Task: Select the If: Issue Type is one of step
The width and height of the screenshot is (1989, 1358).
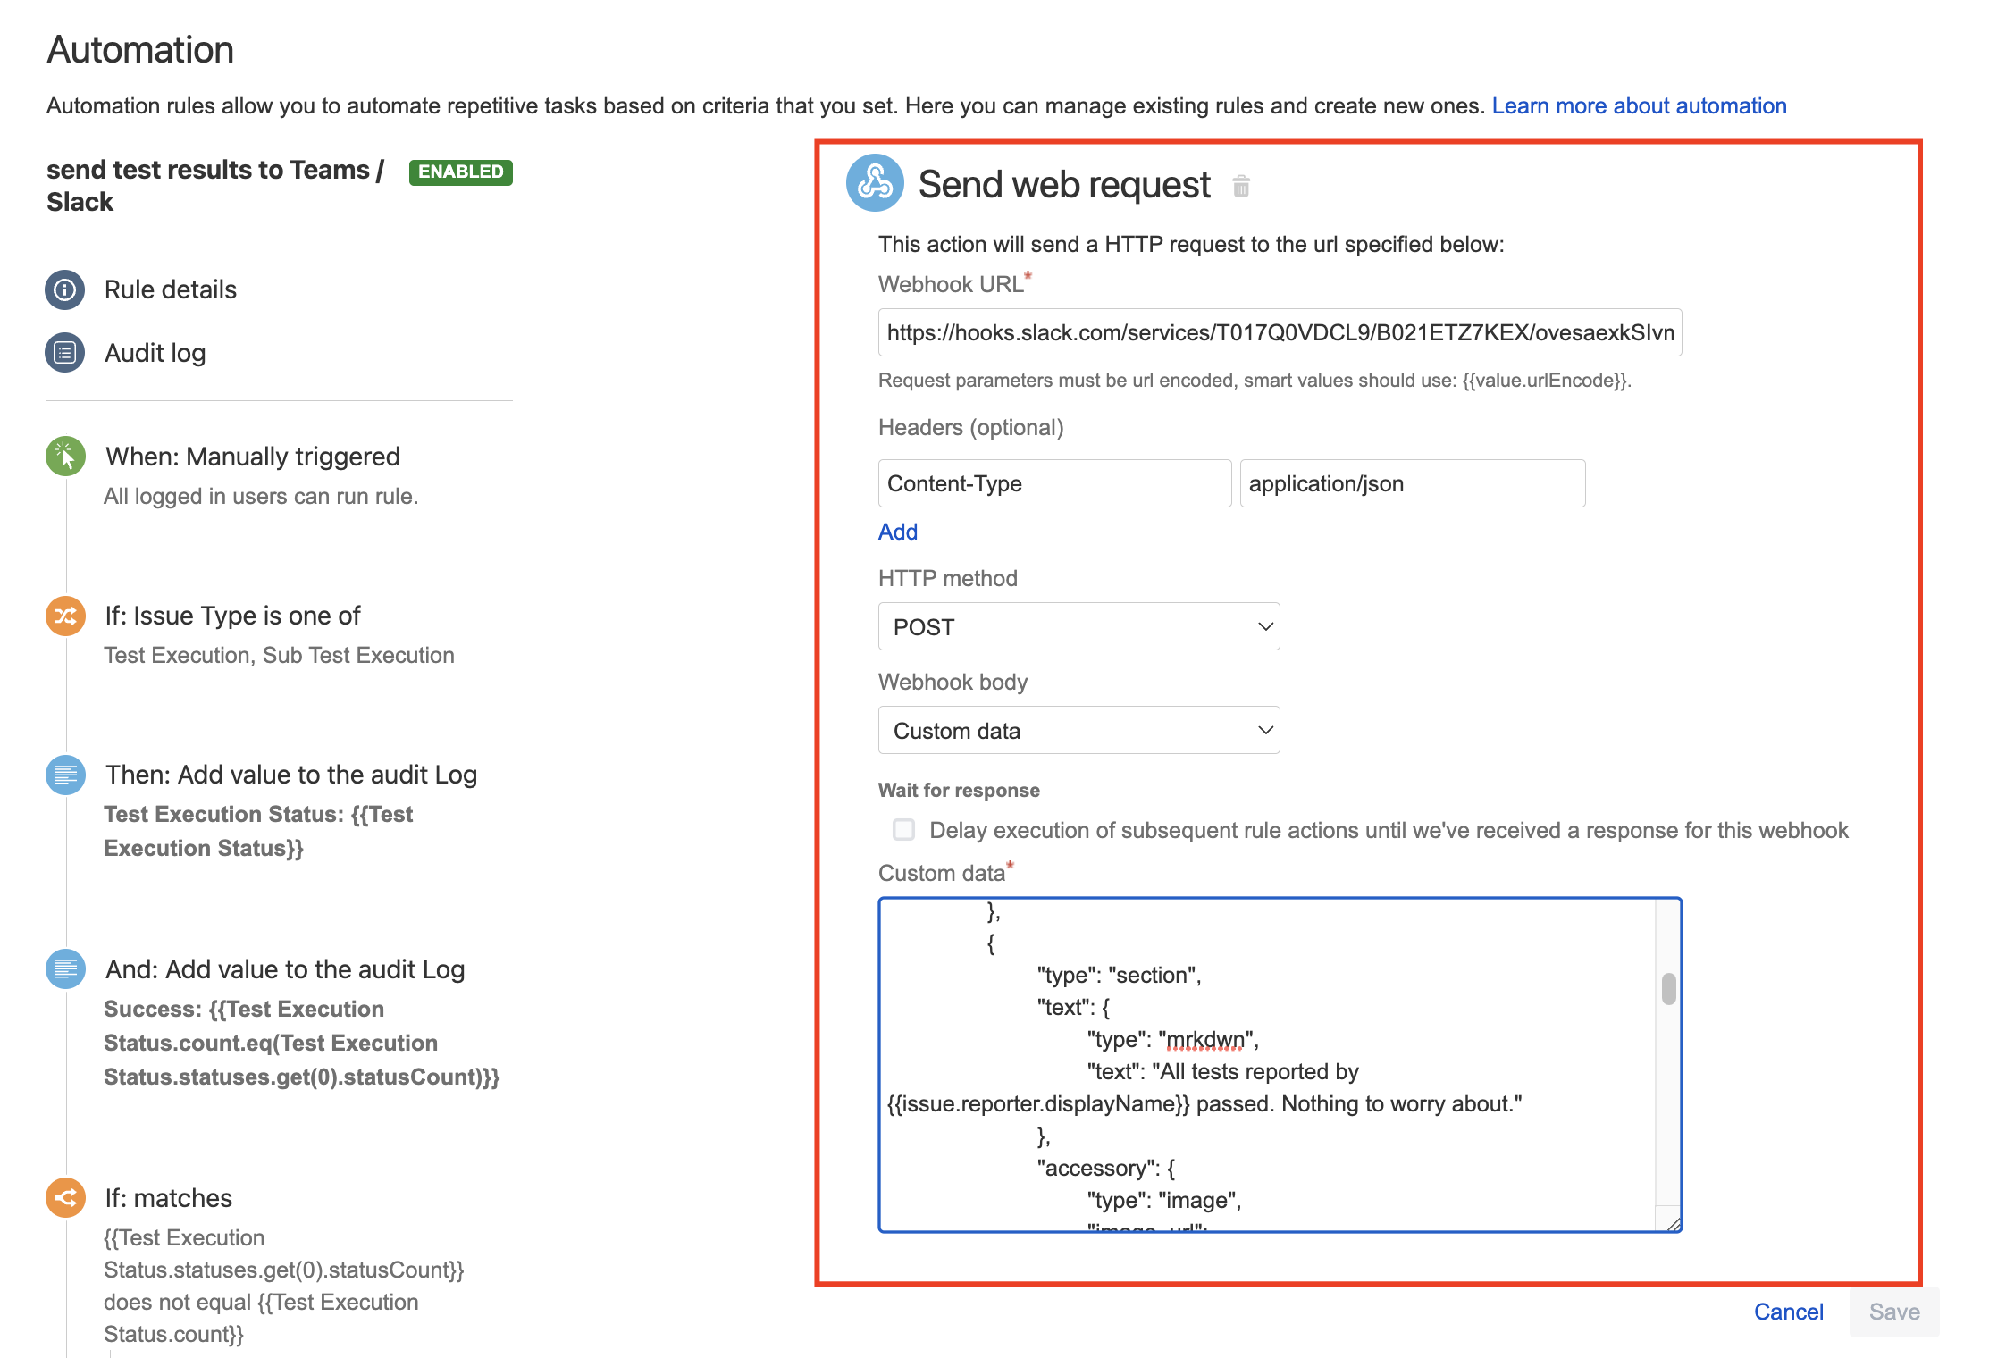Action: (233, 616)
